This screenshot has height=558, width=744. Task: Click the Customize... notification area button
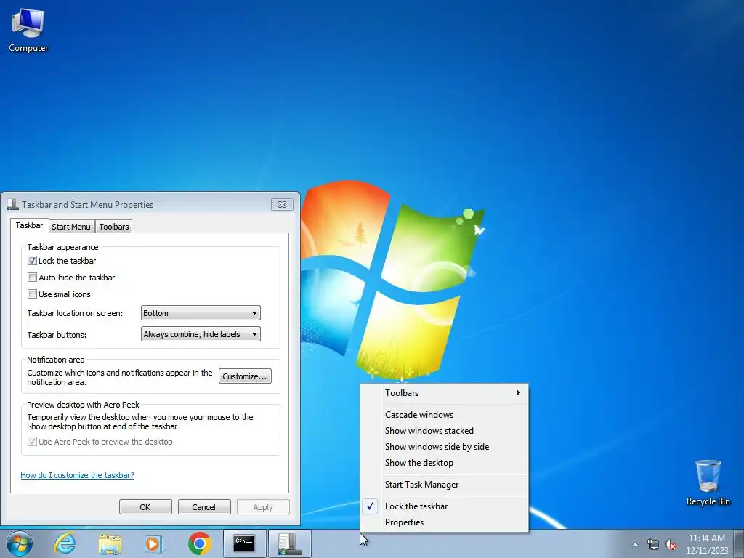tap(245, 376)
